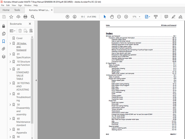Print the document

click(x=25, y=17)
